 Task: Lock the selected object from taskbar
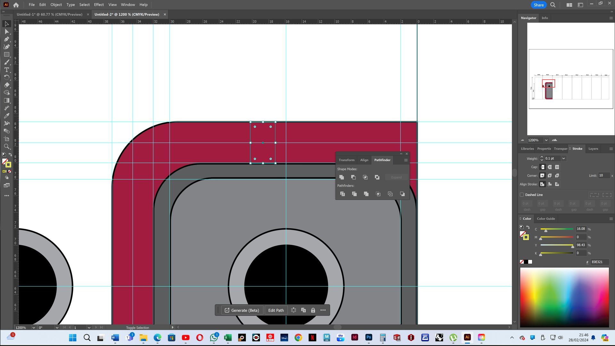pyautogui.click(x=313, y=310)
